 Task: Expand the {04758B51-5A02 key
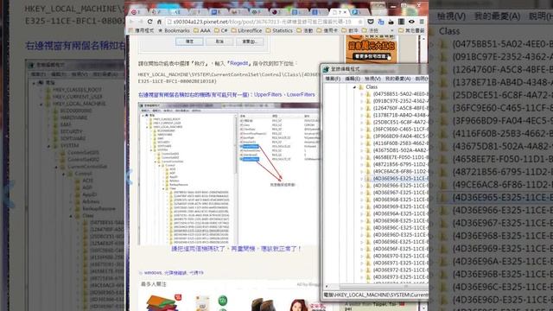[361, 94]
